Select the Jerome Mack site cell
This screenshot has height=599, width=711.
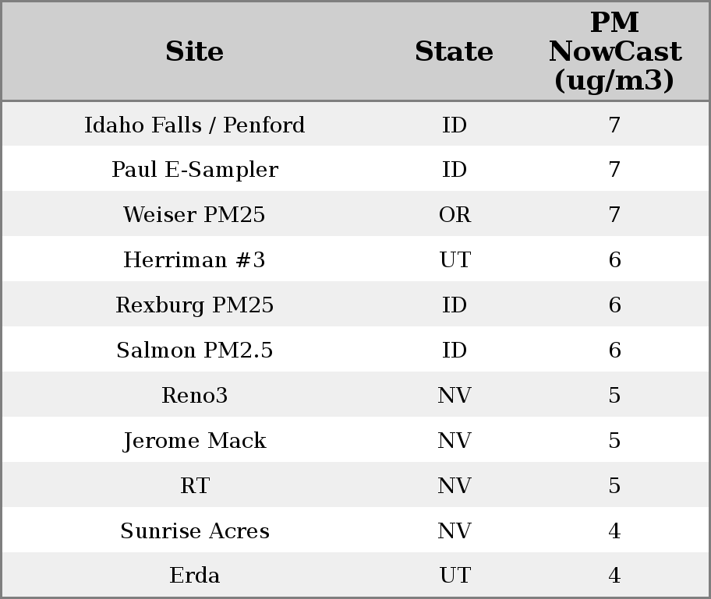coord(194,441)
